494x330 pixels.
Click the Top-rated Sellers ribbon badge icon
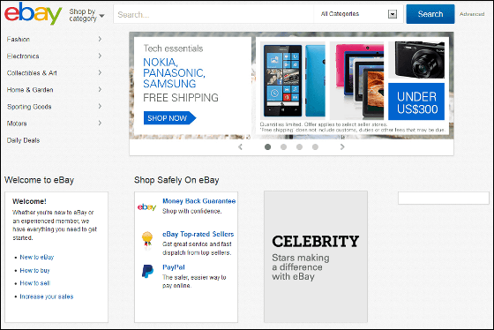pyautogui.click(x=147, y=240)
